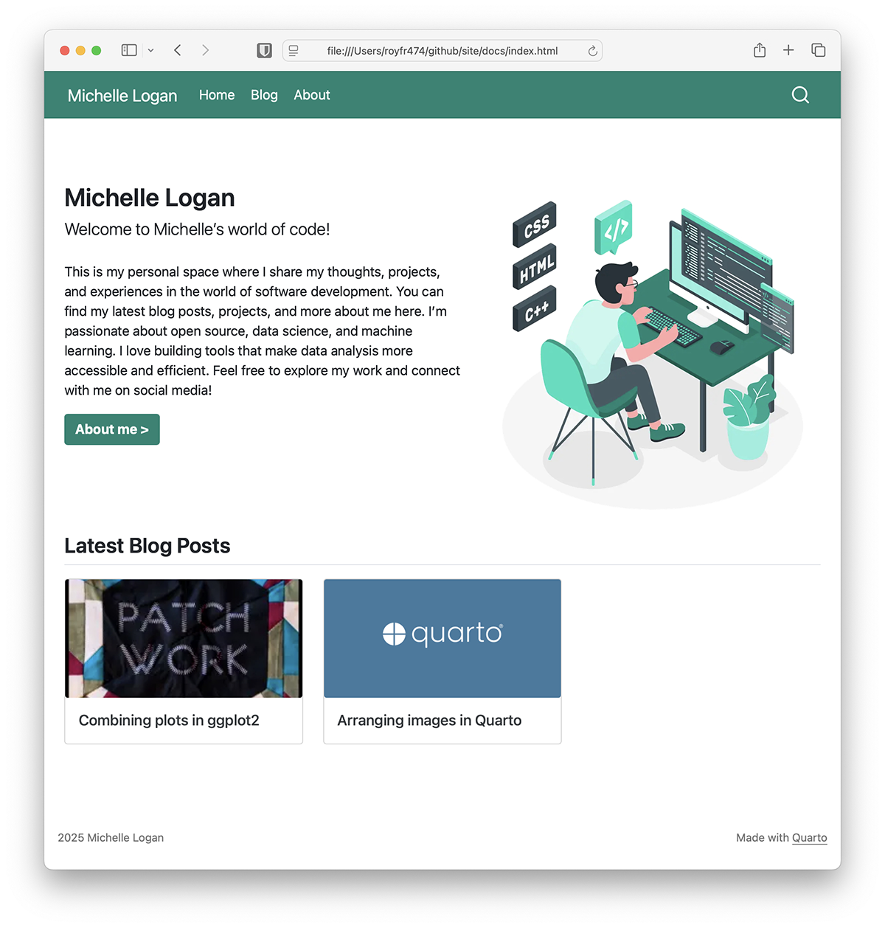This screenshot has width=885, height=928.
Task: Reload the page with the refresh icon
Action: click(592, 51)
